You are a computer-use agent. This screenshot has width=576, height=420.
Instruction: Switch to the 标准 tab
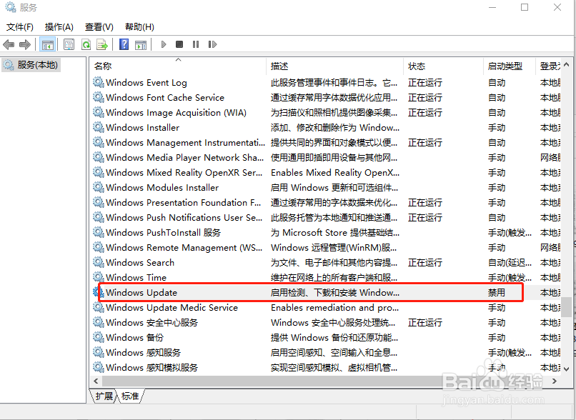tap(130, 396)
